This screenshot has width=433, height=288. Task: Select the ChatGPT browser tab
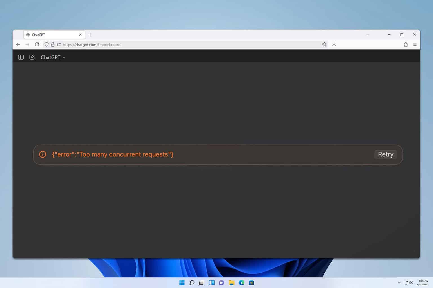[54, 35]
